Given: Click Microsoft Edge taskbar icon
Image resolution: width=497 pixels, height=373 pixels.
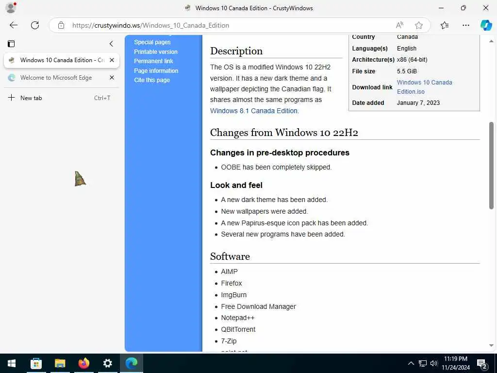Looking at the screenshot, I should 131,363.
